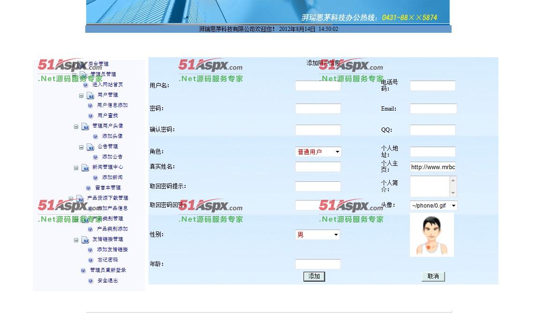Click the bullet icon beside 添加友情链接
Image resolution: width=542 pixels, height=313 pixels.
pyautogui.click(x=90, y=250)
